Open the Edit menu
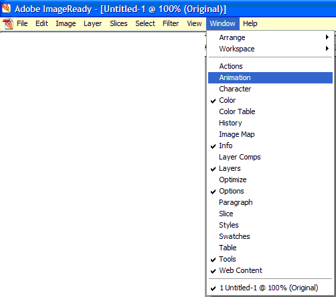Image resolution: width=336 pixels, height=297 pixels. (x=41, y=23)
